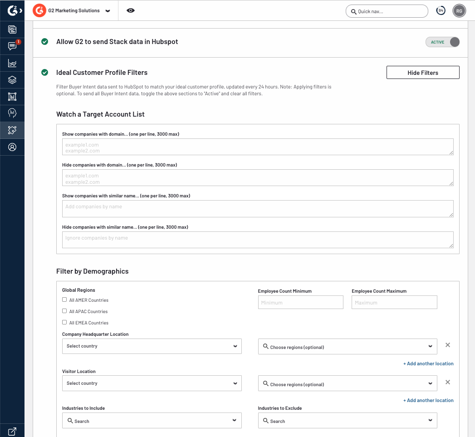Open the Industries to Include dropdown

(152, 421)
